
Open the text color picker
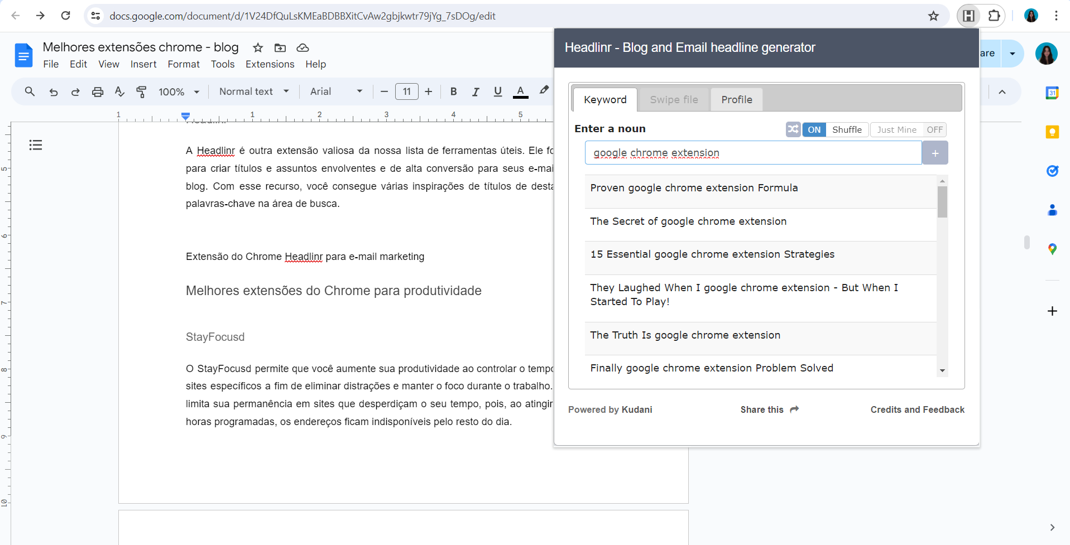(520, 92)
